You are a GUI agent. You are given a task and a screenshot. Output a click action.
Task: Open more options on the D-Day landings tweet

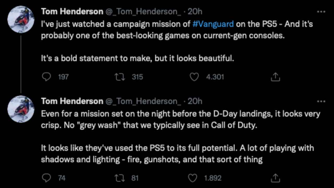(321, 101)
